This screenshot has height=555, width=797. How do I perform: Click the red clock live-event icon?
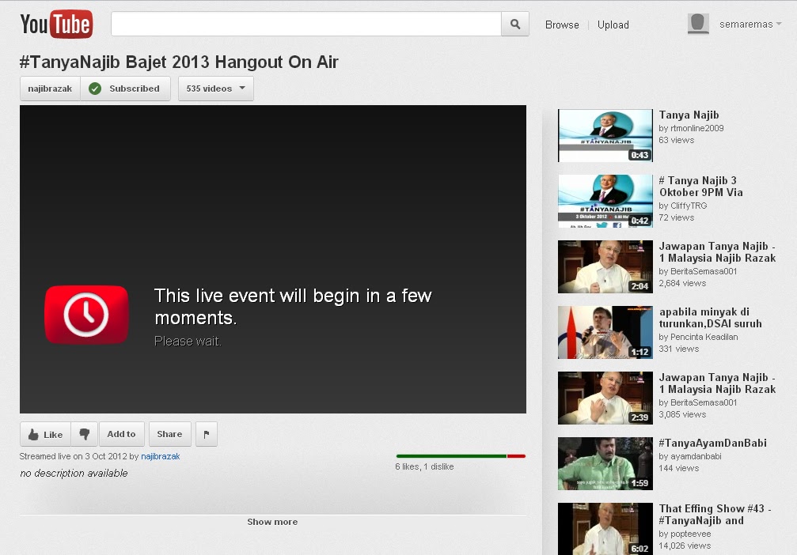(x=86, y=315)
